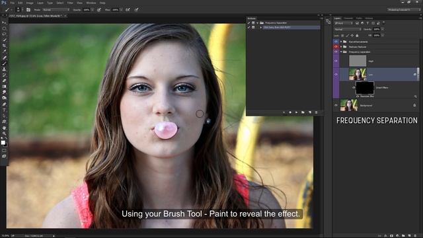Image resolution: width=423 pixels, height=238 pixels.
Task: Collapse the Frequency separation layer group
Action: [x=341, y=52]
